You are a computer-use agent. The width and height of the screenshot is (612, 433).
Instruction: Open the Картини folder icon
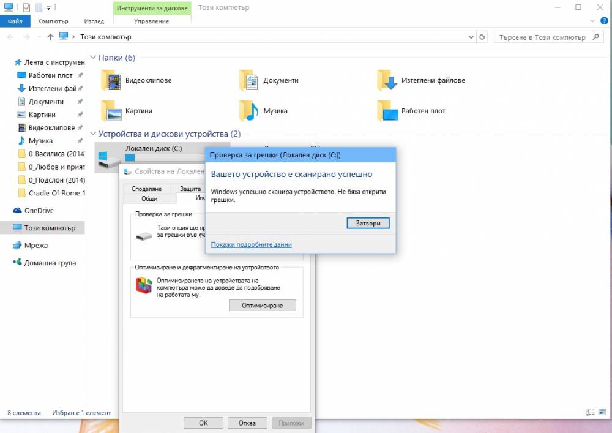pos(110,111)
